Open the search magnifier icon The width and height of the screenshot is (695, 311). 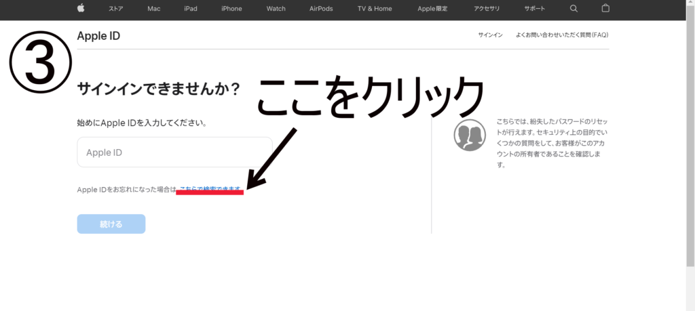[x=574, y=8]
